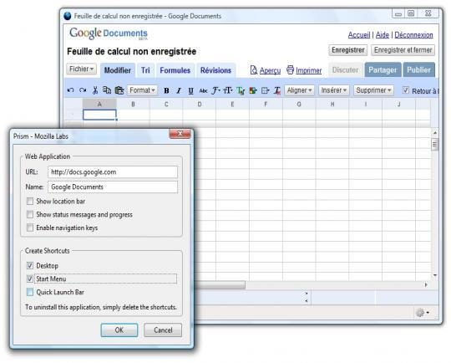Click the cell borders icon
The height and width of the screenshot is (363, 451).
266,90
